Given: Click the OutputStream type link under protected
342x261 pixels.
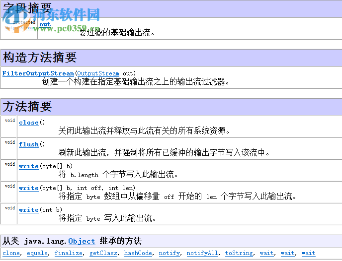Looking at the screenshot, I should click(20, 28).
